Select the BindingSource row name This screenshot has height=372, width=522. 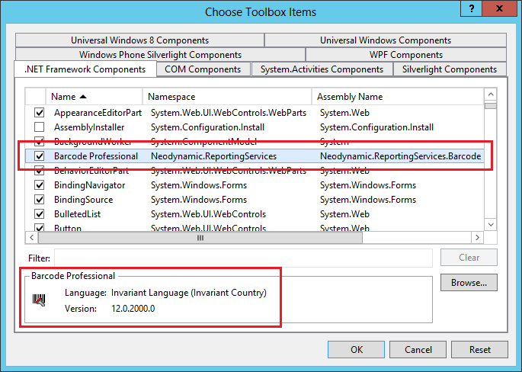coord(84,200)
